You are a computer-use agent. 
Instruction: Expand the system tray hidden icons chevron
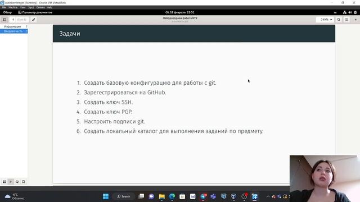268,196
